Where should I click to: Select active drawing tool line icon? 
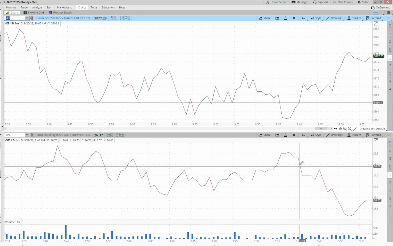point(355,129)
